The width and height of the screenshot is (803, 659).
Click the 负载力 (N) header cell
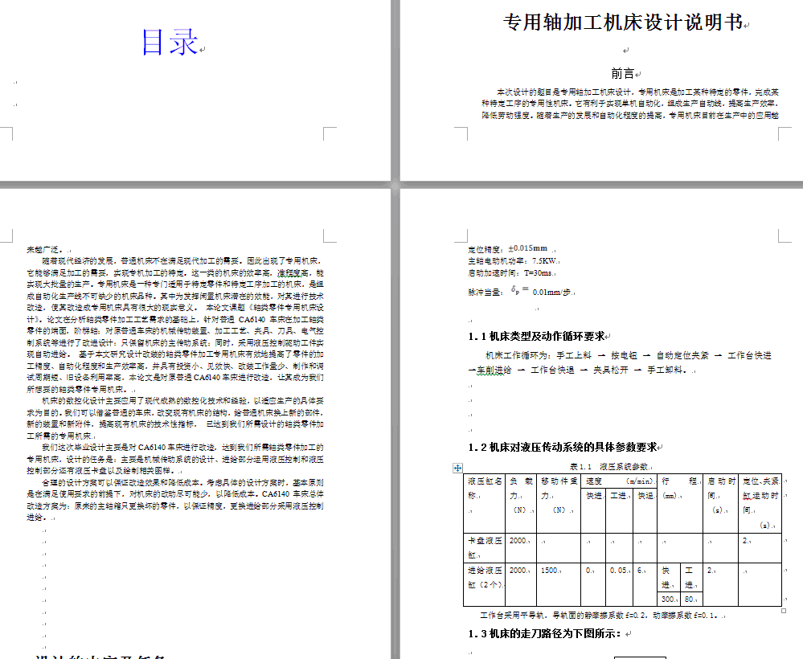(521, 503)
